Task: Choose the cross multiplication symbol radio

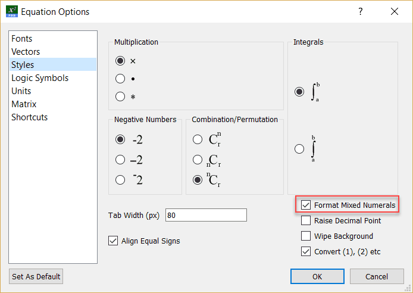Action: coord(120,61)
